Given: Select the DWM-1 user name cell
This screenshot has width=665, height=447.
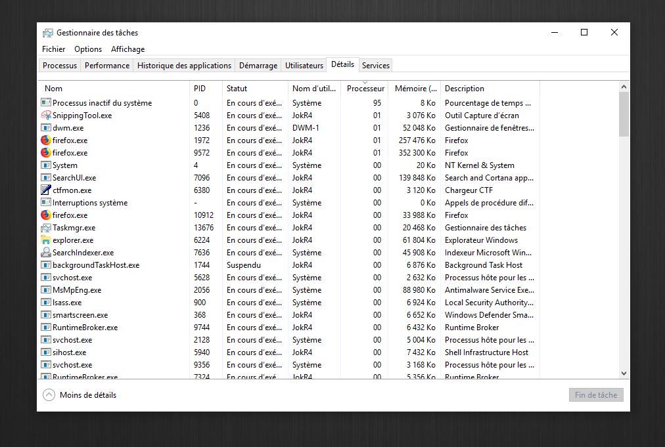Looking at the screenshot, I should click(306, 127).
